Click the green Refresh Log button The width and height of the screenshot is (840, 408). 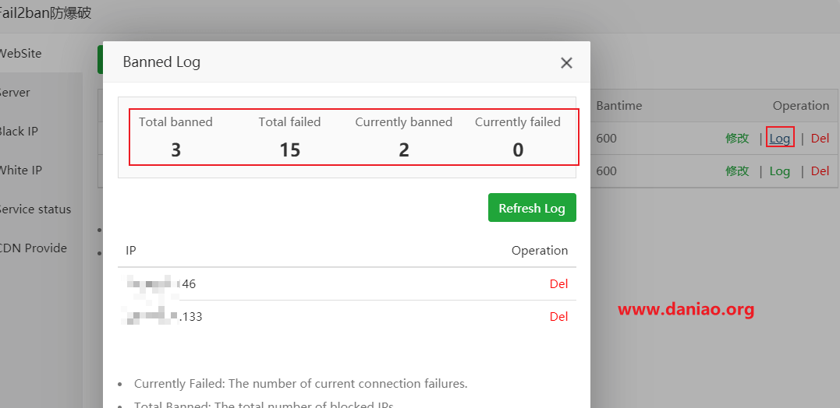[532, 207]
